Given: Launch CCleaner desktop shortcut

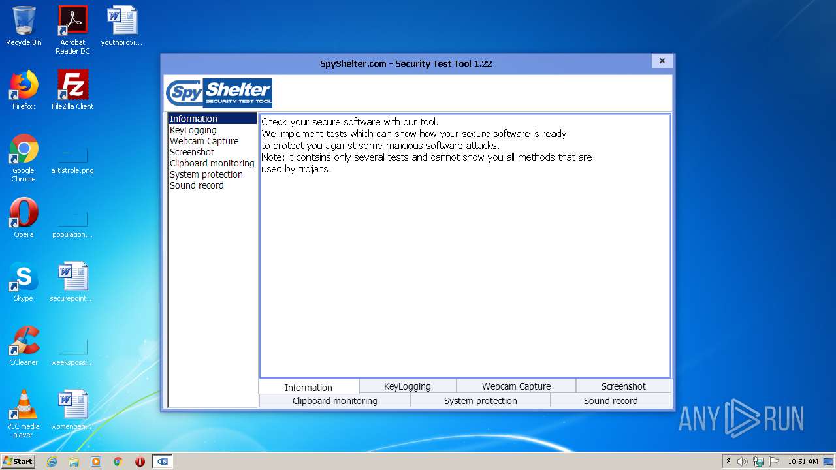Looking at the screenshot, I should (24, 346).
